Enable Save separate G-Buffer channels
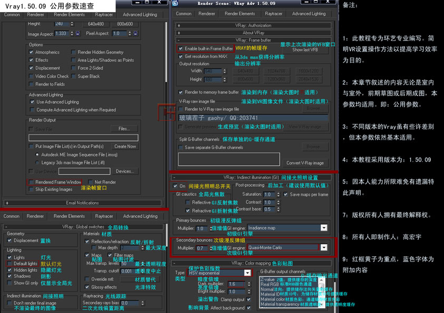Viewport: 444px width, 313px height. 180,147
